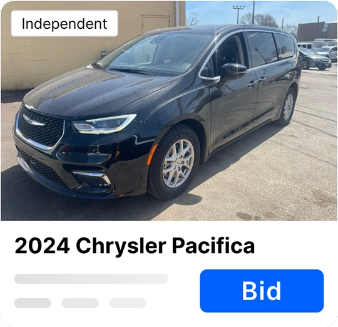338x327 pixels.
Task: Click the van's front headlight
Action: pos(104,124)
